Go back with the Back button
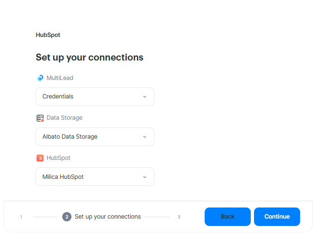 [x=227, y=217]
